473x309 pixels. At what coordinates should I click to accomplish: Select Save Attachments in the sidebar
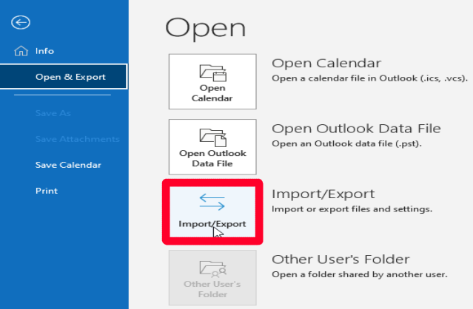[77, 139]
